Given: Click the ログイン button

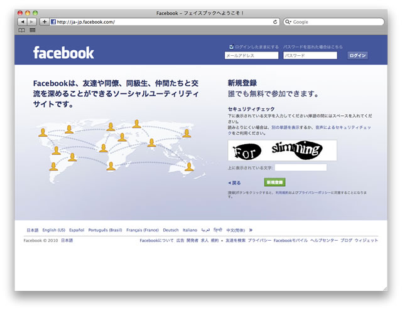Looking at the screenshot, I should click(x=357, y=56).
